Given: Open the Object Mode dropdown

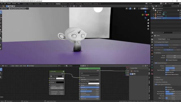Looking at the screenshot, I should coord(5,8).
